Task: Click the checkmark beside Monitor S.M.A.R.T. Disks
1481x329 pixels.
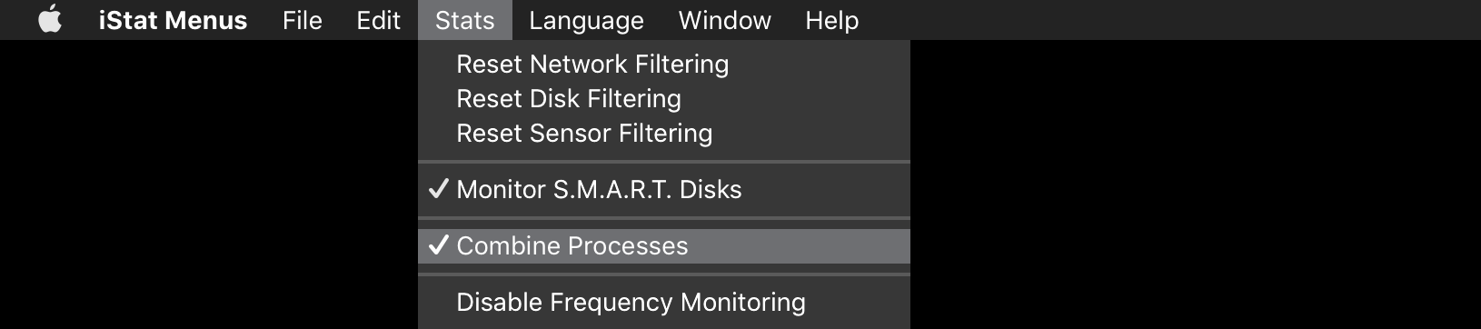Action: pyautogui.click(x=439, y=188)
